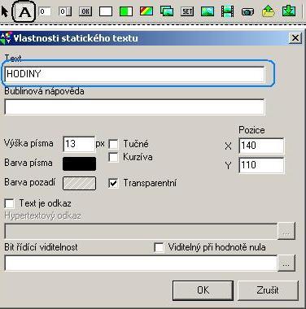Check the Text je odkaz checkbox
Image resolution: width=306 pixels, height=309 pixels.
coord(10,203)
